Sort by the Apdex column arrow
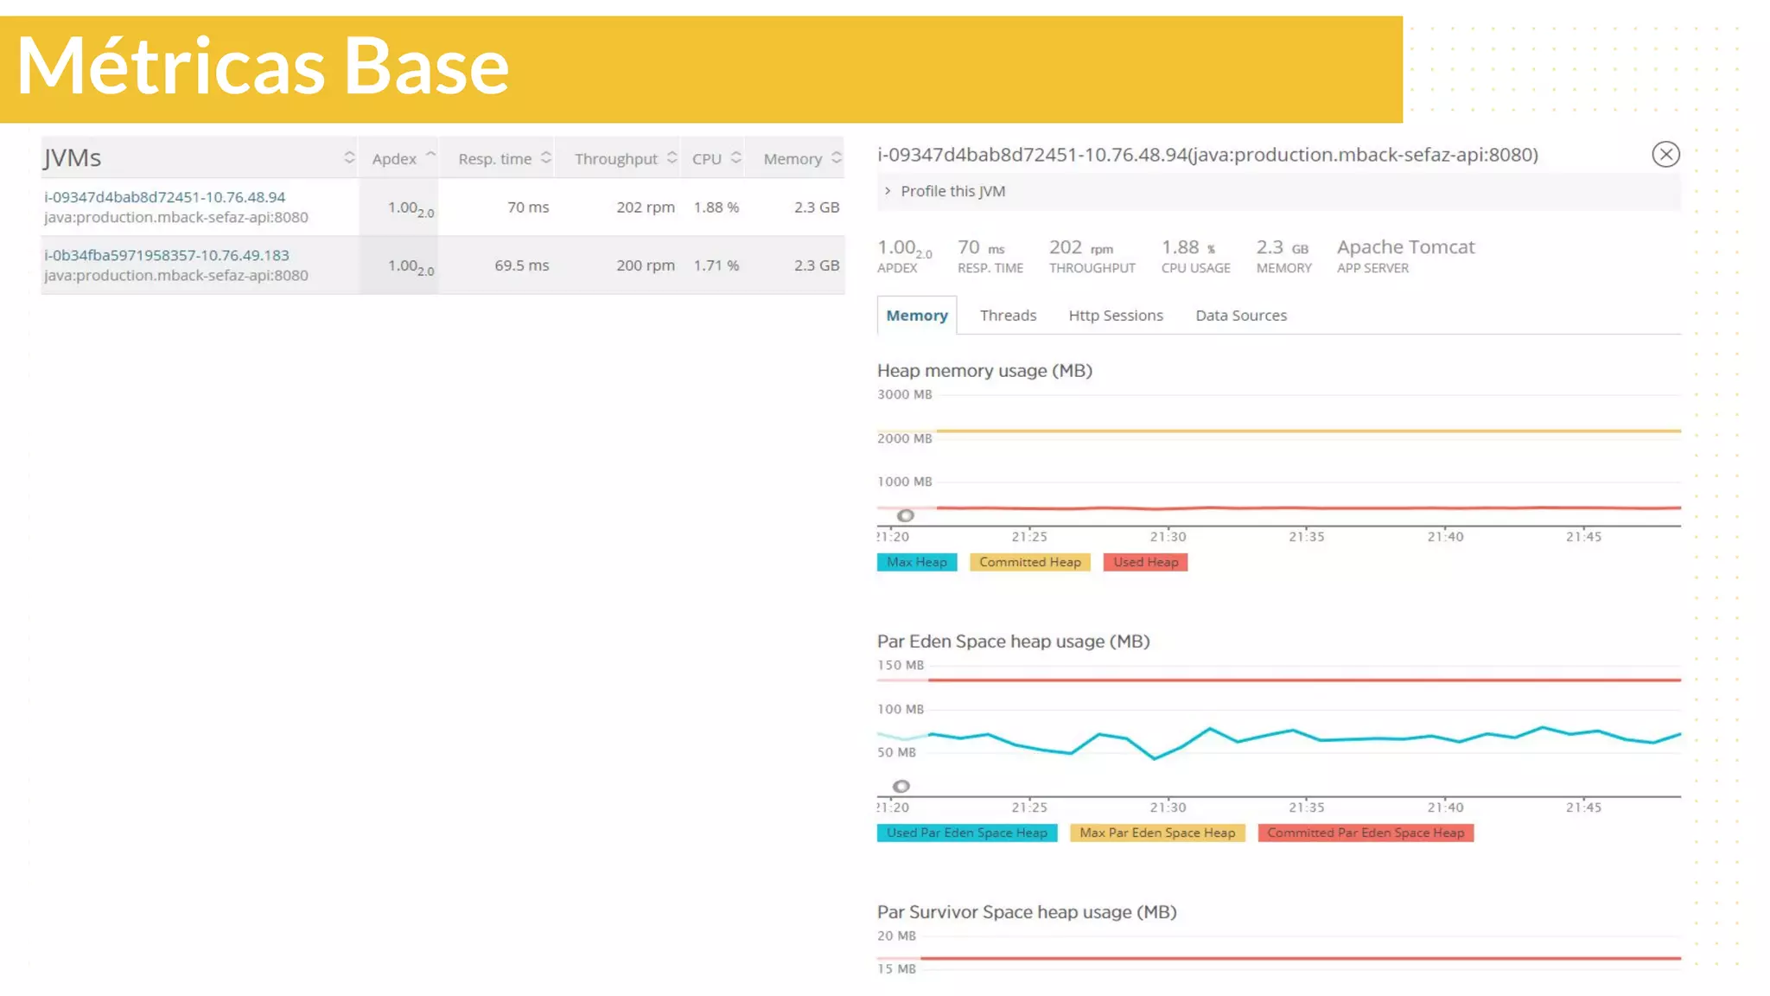 coord(430,156)
